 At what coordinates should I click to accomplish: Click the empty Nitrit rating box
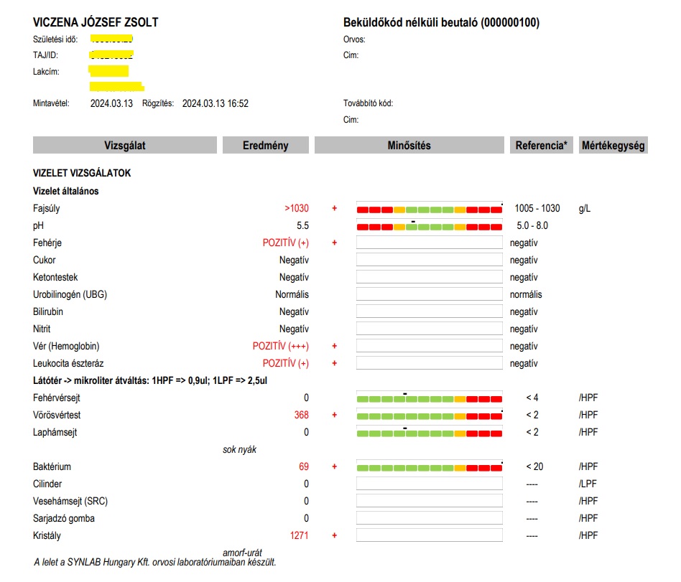pos(429,329)
